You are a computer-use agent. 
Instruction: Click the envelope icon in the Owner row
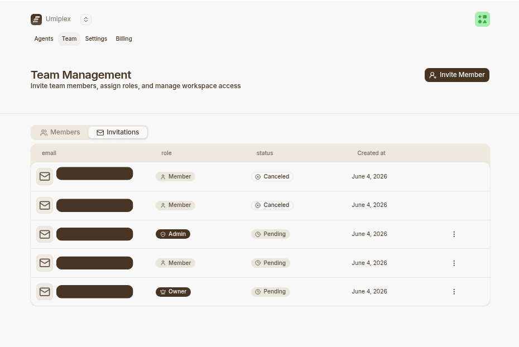click(x=45, y=292)
